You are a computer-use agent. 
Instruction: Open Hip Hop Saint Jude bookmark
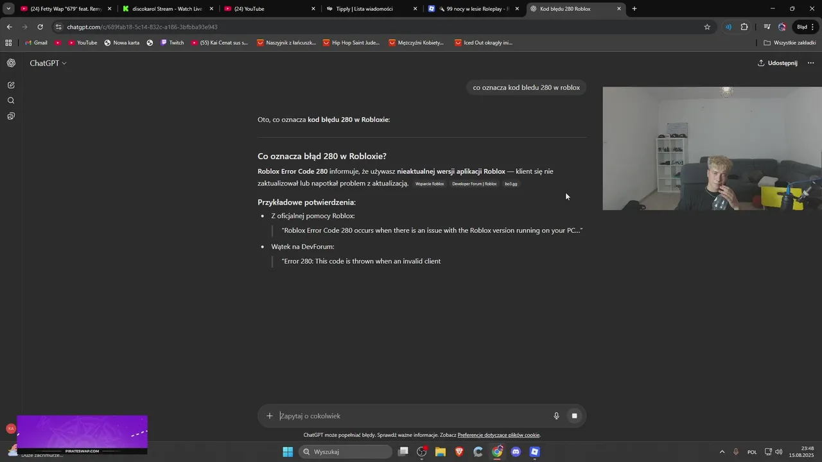coord(351,42)
